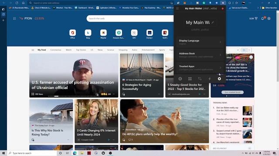Open the Lightsaber bookmark

tap(106, 8)
